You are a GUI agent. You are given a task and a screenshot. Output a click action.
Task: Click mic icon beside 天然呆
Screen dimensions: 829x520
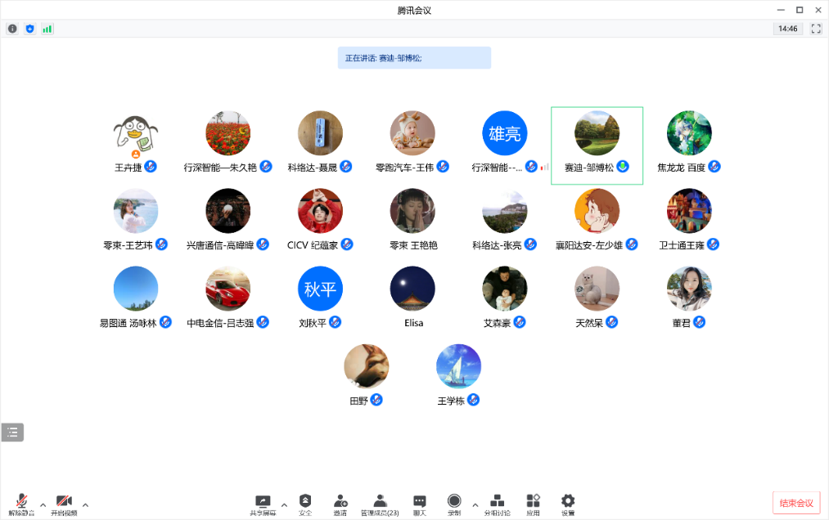611,322
